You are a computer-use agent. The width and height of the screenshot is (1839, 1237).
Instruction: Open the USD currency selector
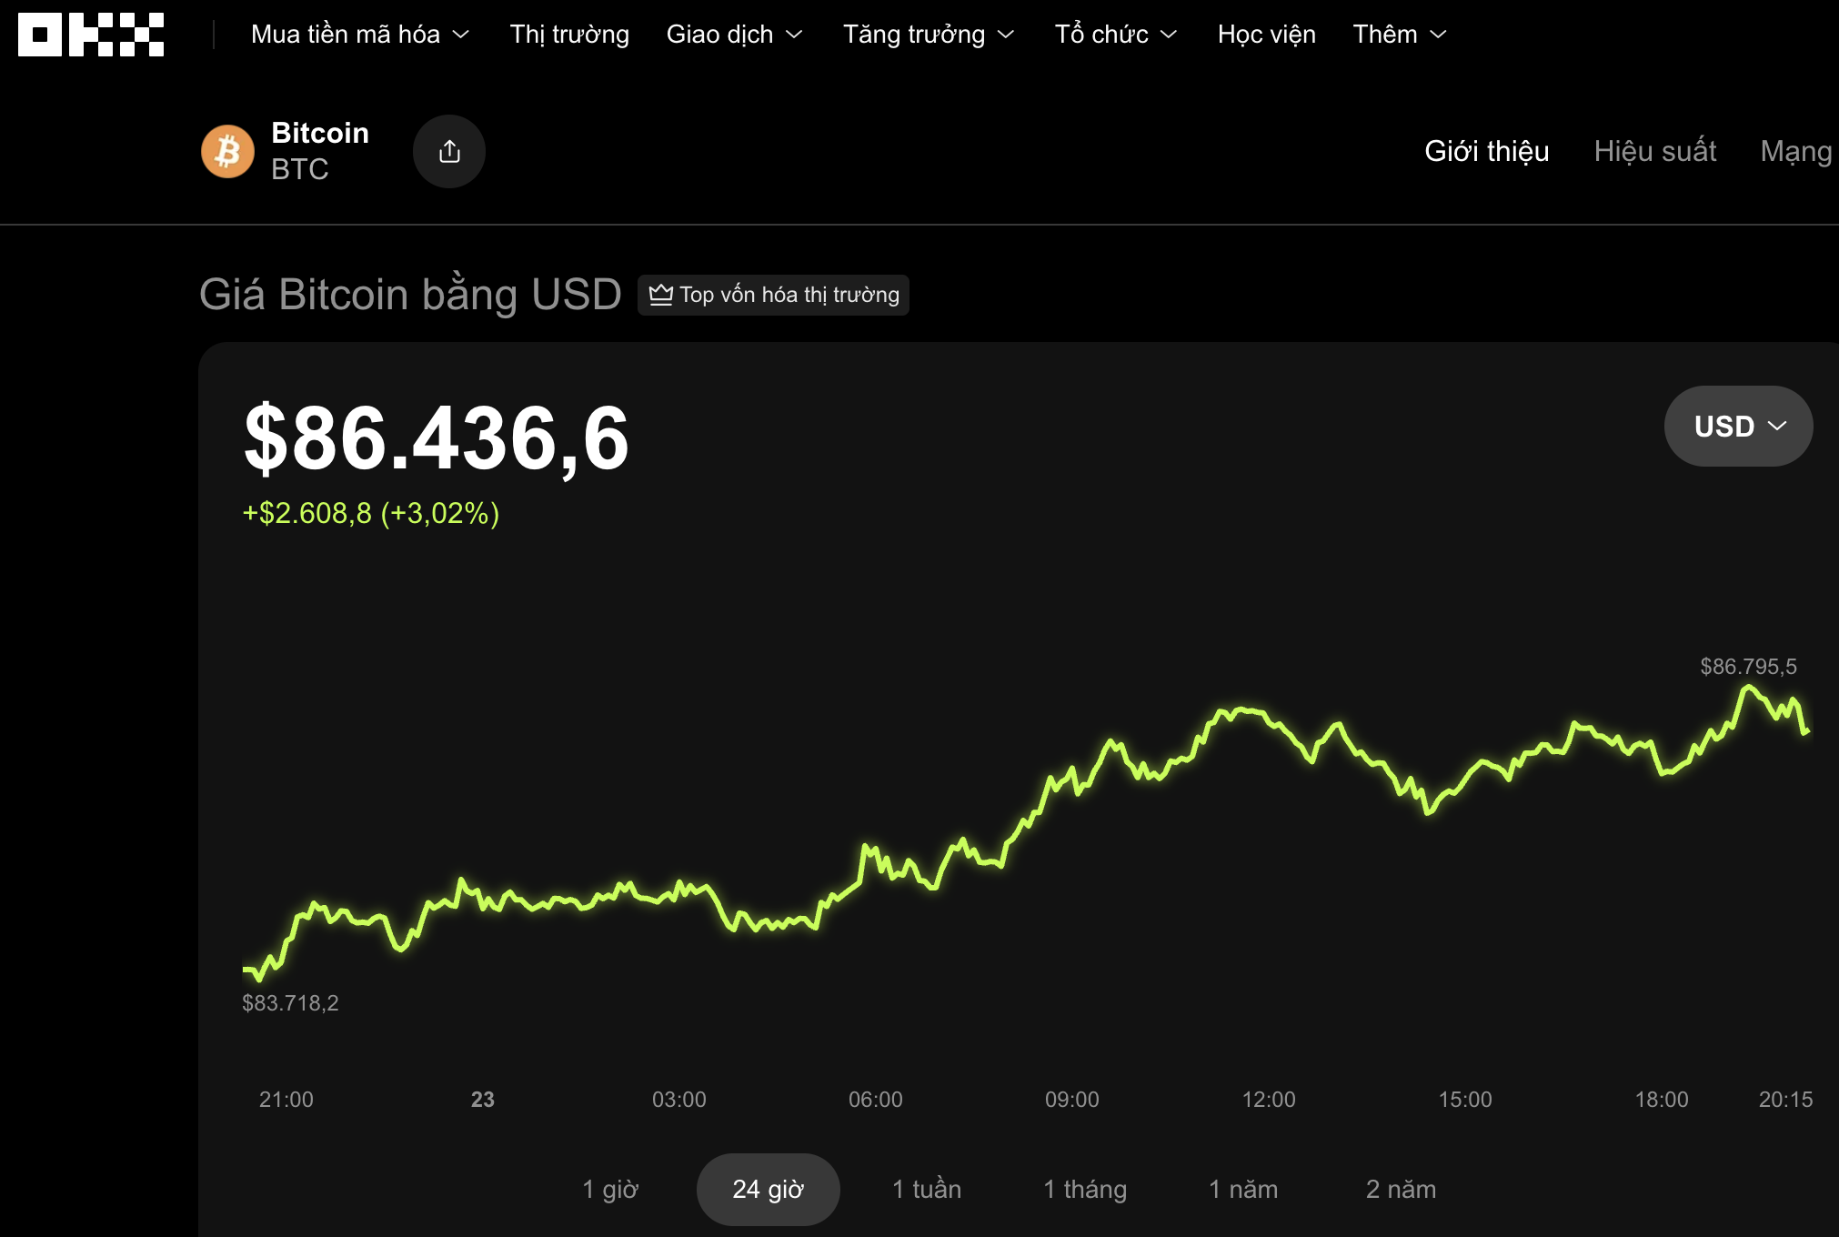pos(1738,426)
